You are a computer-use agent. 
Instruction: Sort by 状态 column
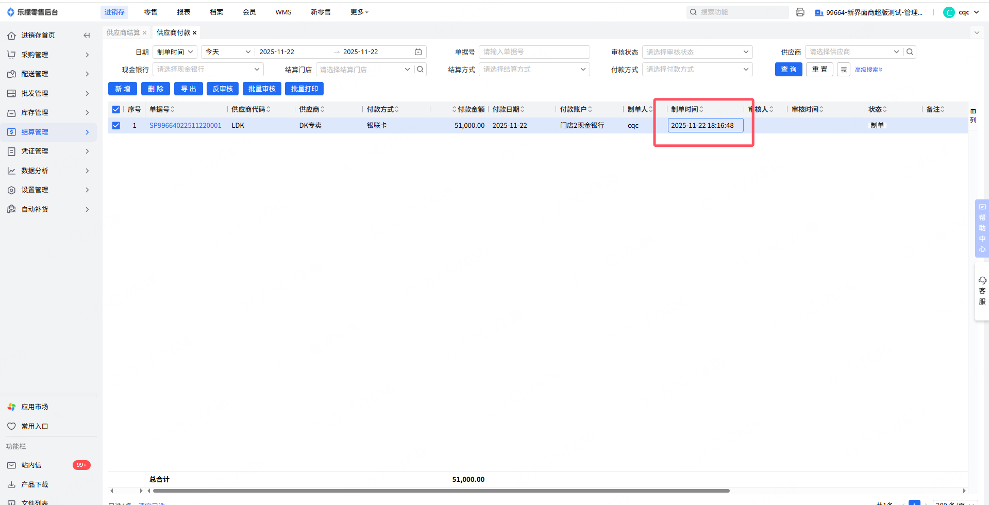tap(885, 109)
